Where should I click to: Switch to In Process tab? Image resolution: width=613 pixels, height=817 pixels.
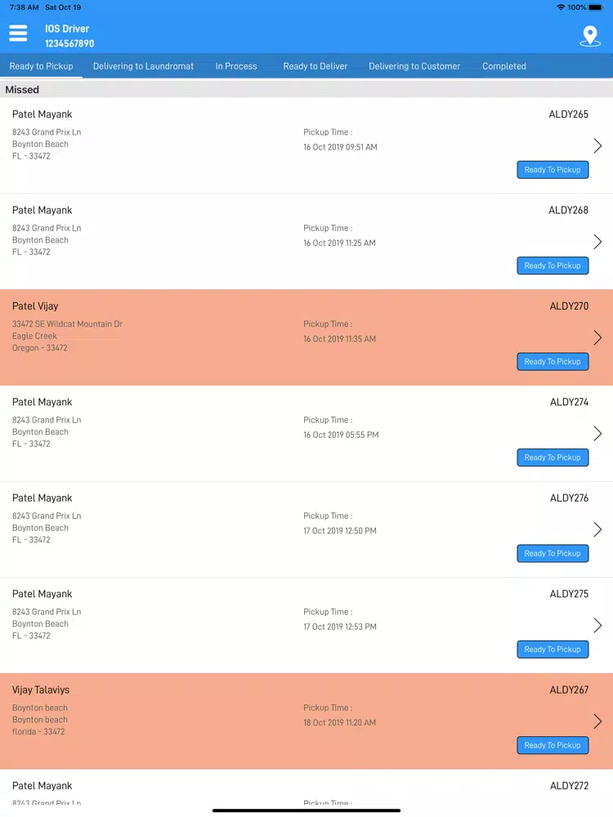click(x=236, y=66)
